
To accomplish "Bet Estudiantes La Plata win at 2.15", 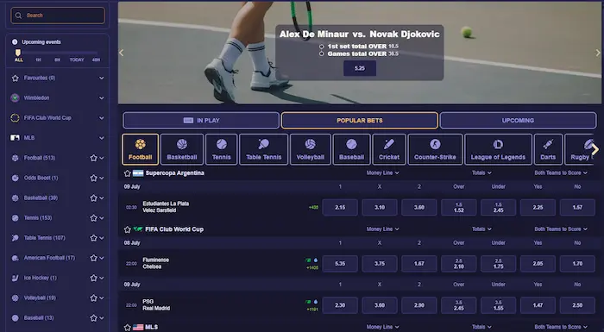I will click(340, 207).
